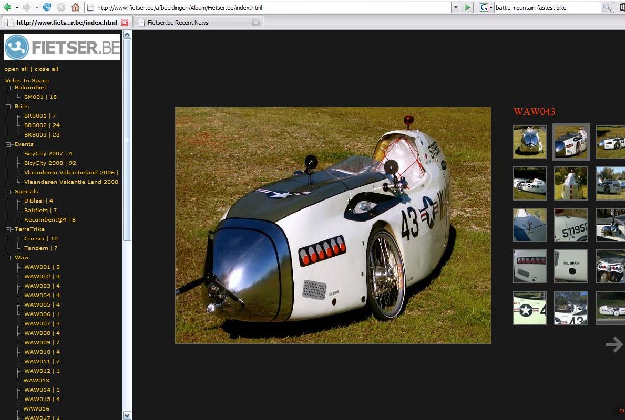Screen dimensions: 625x420
Task: Click the Stop loading icon
Action: point(61,7)
